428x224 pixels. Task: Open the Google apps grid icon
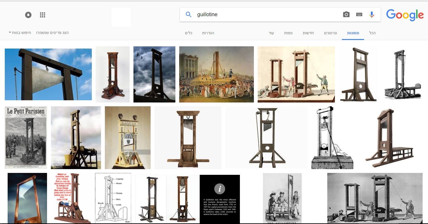tap(43, 15)
